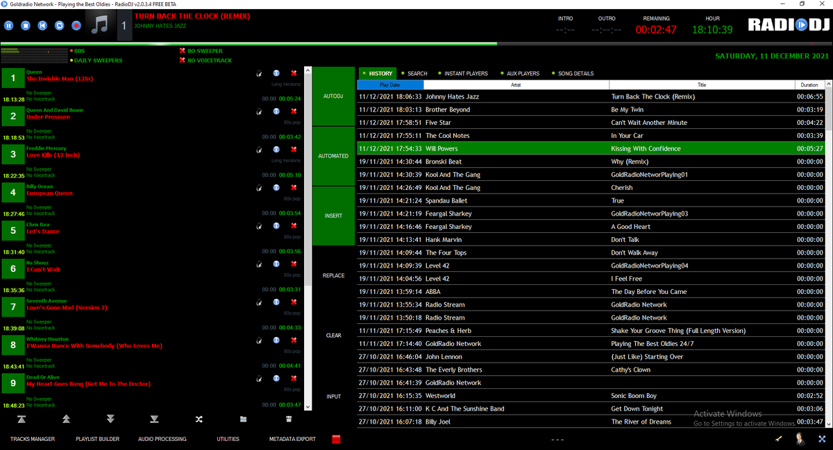Sort history by Artist column

[x=516, y=85]
